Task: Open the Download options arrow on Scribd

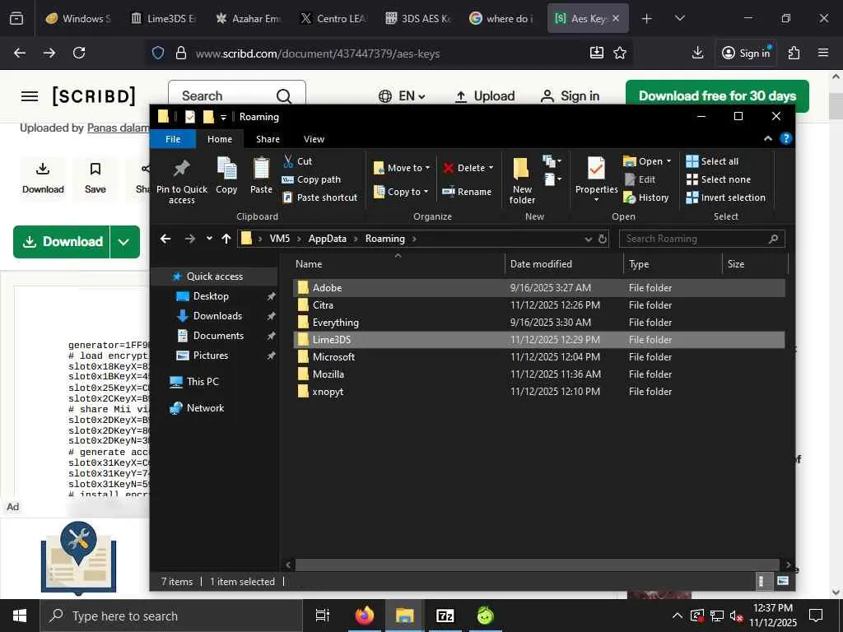Action: click(x=125, y=242)
